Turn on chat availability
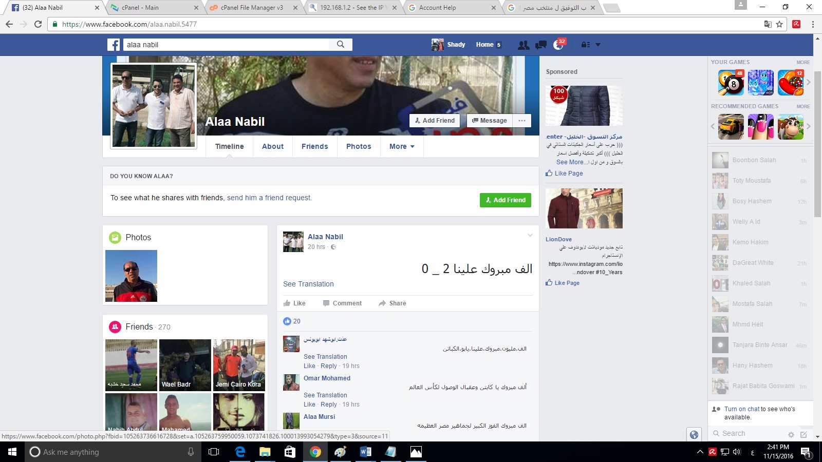Image resolution: width=822 pixels, height=462 pixels. pos(741,409)
